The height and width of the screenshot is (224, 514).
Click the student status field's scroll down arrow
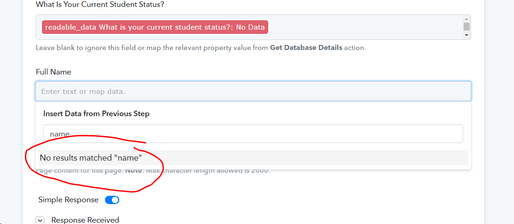[466, 35]
